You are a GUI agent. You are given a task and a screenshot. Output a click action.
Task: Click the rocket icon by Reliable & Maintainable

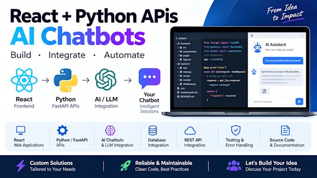[125, 166]
